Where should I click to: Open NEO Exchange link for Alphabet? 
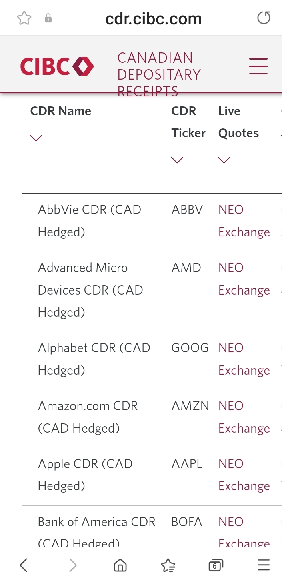(x=244, y=359)
